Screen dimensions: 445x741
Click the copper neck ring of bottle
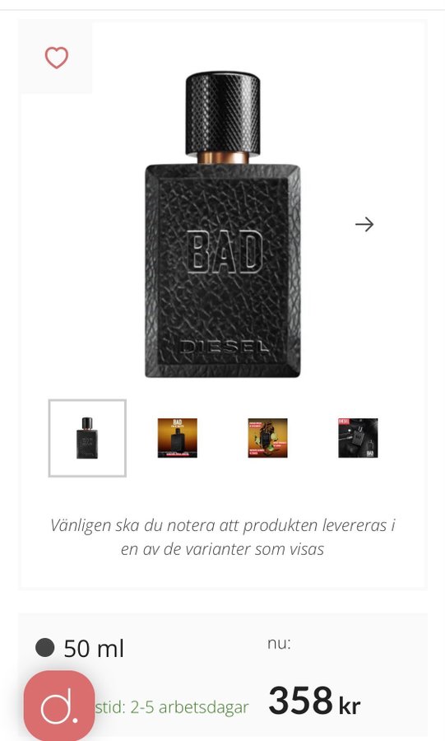(223, 157)
